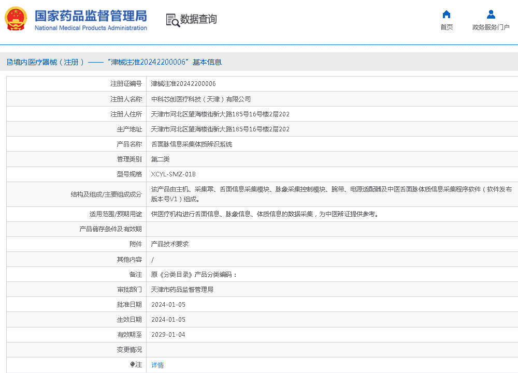Image resolution: width=518 pixels, height=373 pixels.
Task: Click the 首页 house icon
Action: coord(446,14)
